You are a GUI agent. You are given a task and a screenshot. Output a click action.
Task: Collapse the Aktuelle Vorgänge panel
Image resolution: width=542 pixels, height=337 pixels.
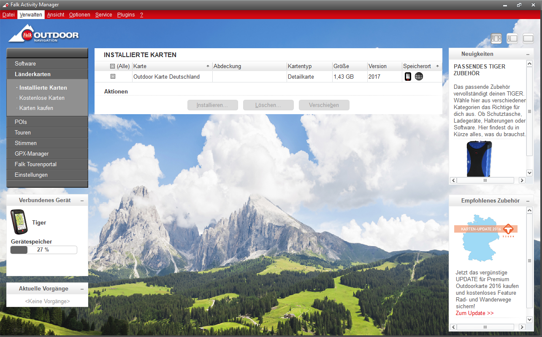(82, 289)
